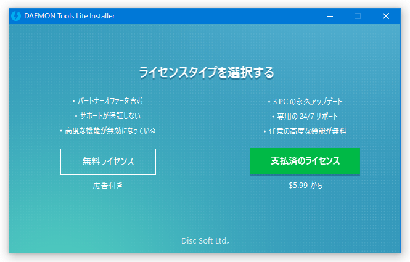Click the disabled maximize button in title bar
The height and width of the screenshot is (262, 410).
click(358, 16)
